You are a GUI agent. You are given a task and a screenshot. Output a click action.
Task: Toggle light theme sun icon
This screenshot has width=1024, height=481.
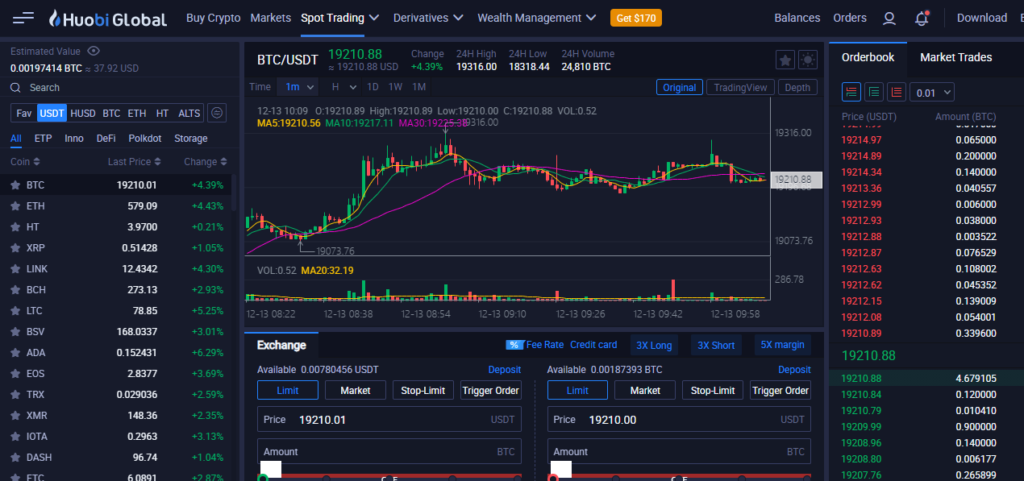point(808,60)
